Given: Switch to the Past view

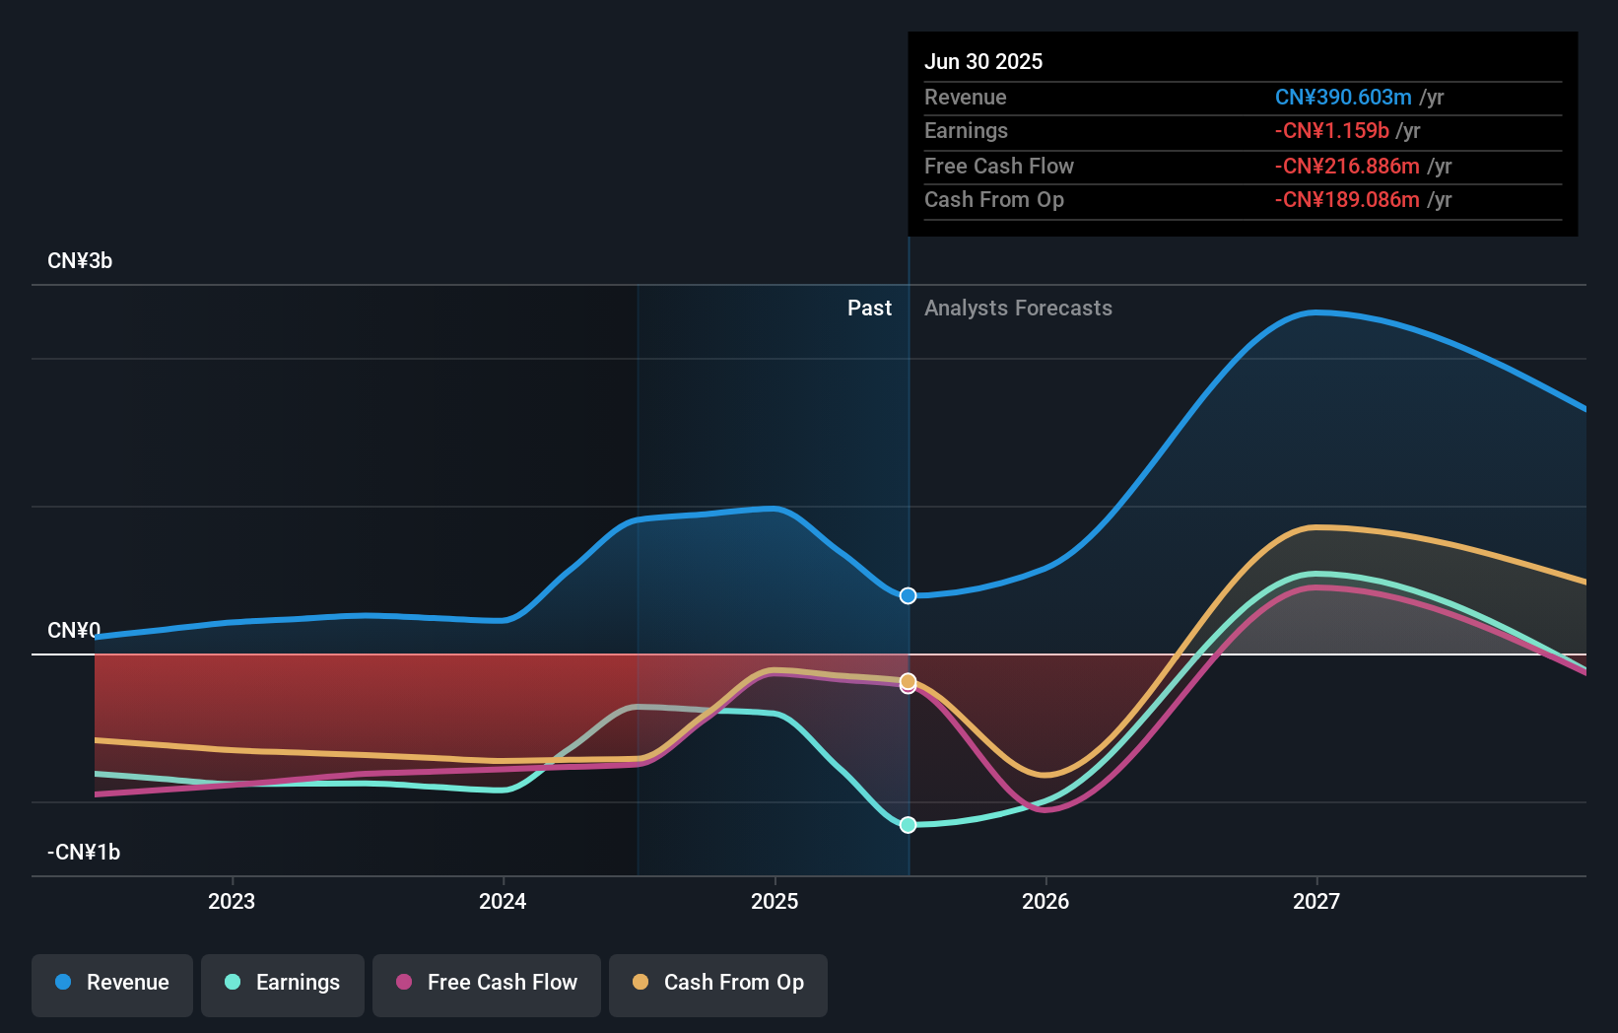Looking at the screenshot, I should tap(869, 308).
